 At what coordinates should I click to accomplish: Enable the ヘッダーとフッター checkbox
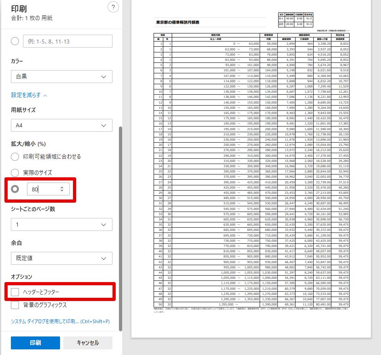point(15,292)
